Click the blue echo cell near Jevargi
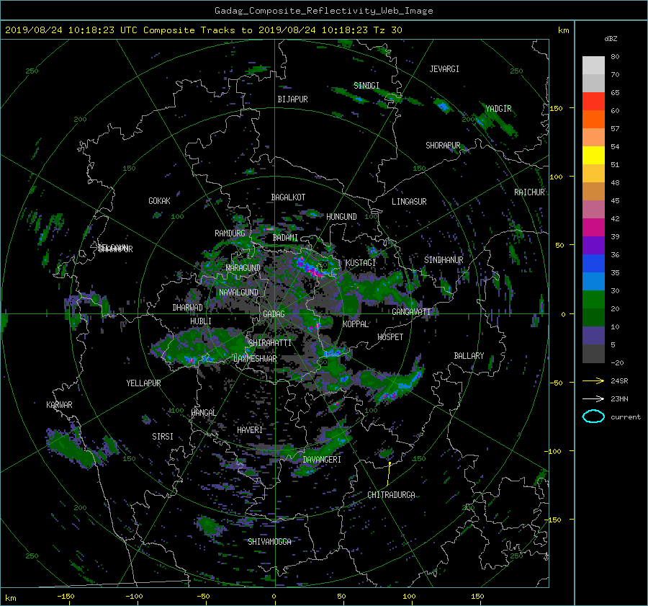The width and height of the screenshot is (648, 606). pos(443,107)
